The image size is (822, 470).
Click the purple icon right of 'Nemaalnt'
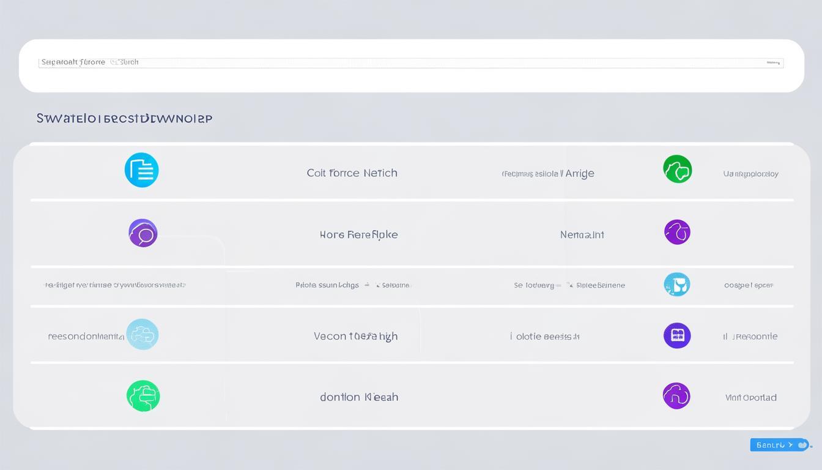[x=677, y=232]
